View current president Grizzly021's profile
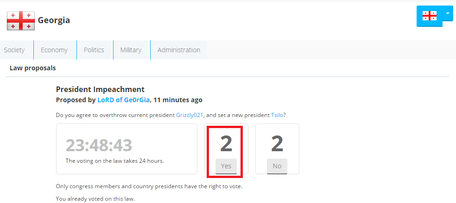 [x=190, y=115]
